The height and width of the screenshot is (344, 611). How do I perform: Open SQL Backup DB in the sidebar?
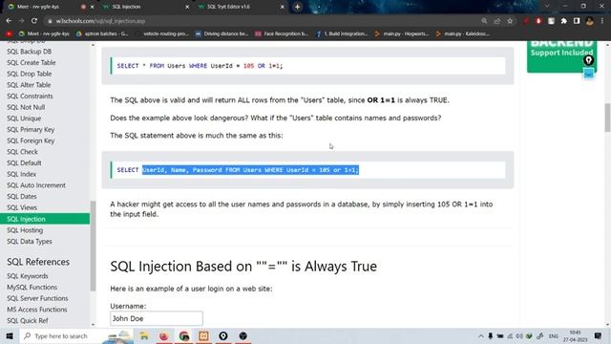tap(30, 52)
